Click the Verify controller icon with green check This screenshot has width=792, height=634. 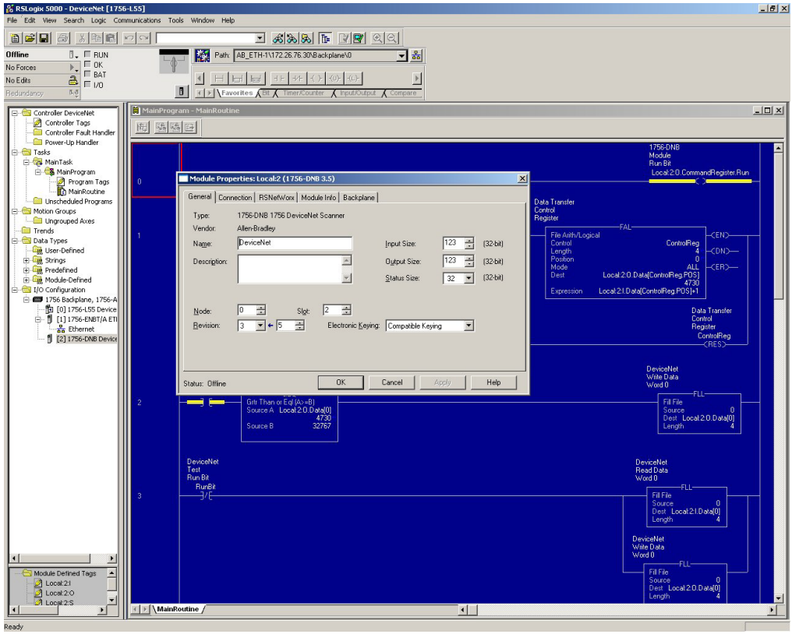[x=359, y=38]
